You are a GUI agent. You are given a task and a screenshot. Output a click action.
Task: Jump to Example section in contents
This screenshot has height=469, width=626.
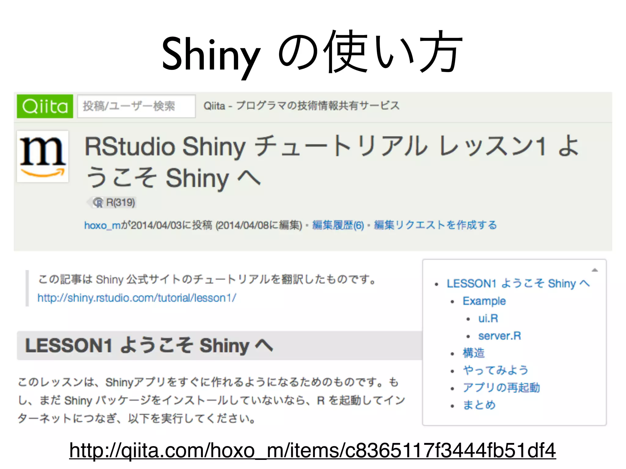484,301
